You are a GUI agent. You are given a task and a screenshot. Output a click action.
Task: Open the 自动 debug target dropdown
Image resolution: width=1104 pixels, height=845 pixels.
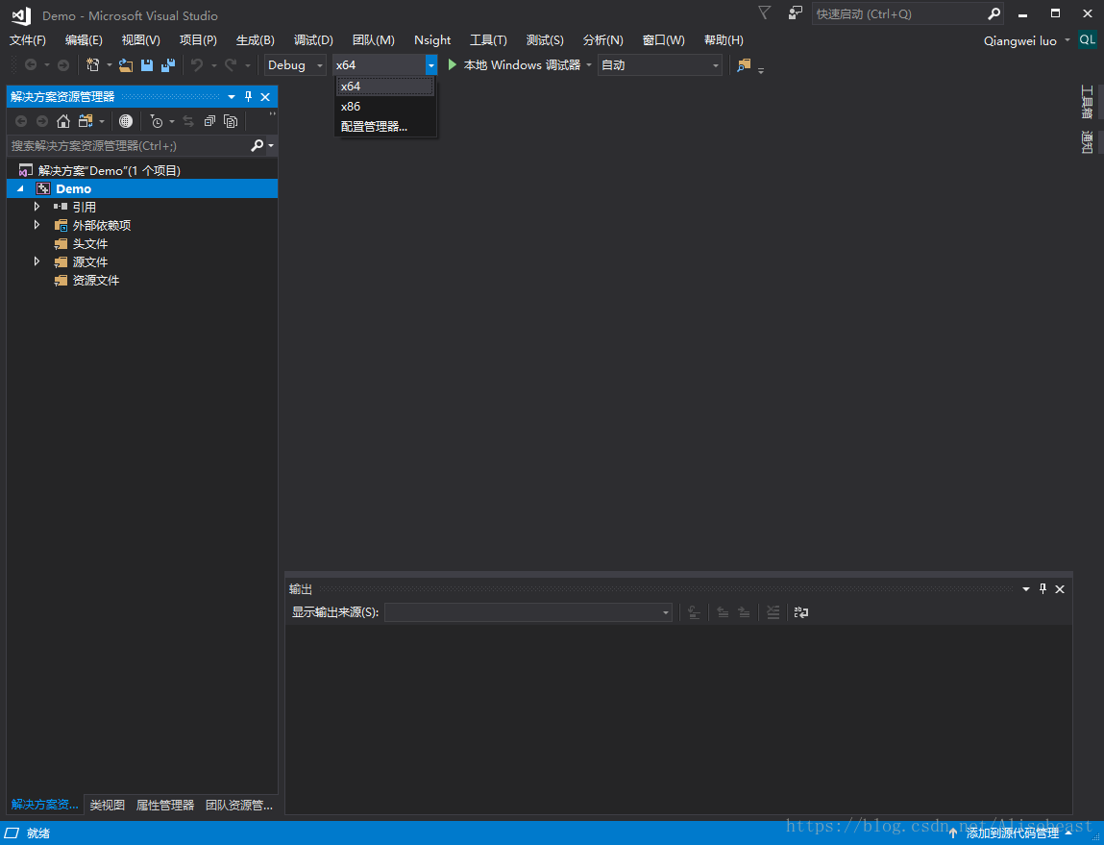tap(660, 64)
